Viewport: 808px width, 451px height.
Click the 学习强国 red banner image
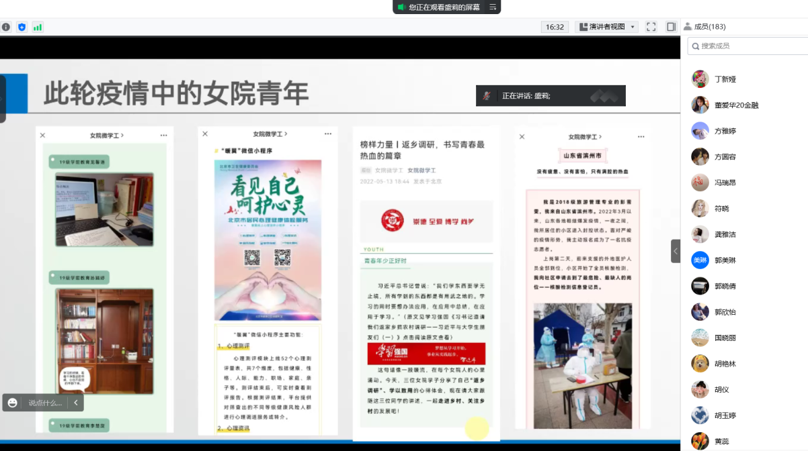pyautogui.click(x=426, y=353)
